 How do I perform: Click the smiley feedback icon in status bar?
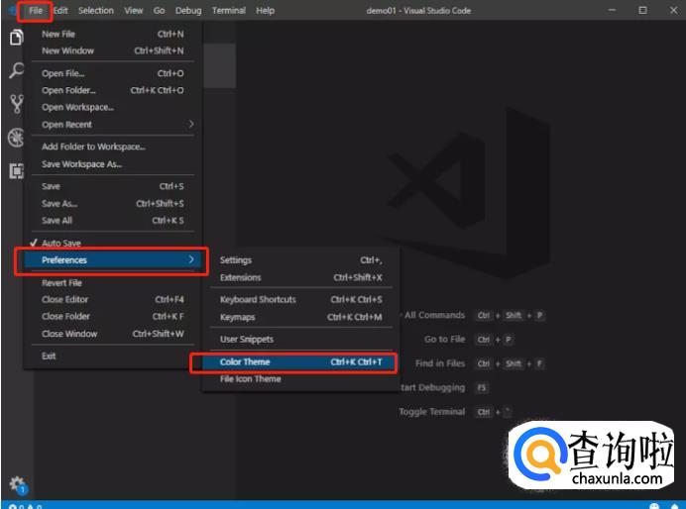(654, 505)
